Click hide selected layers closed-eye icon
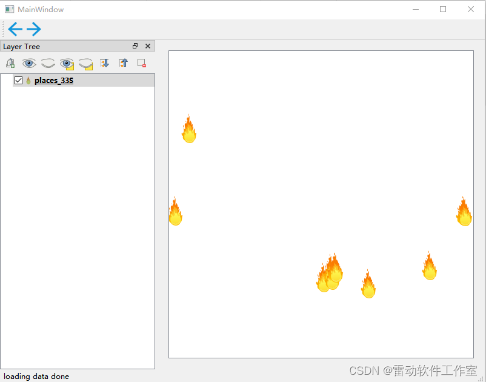Viewport: 486px width, 382px height. click(86, 64)
